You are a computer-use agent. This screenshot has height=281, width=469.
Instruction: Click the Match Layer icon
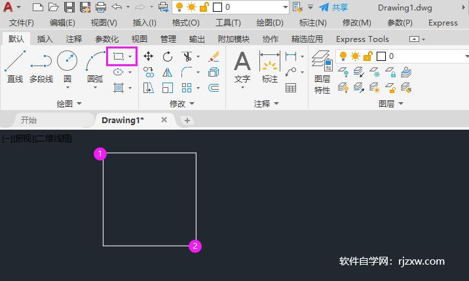(406, 88)
